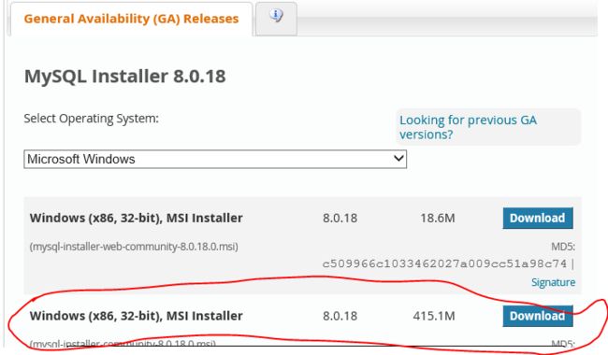Download the 415.1M full MSI installer
Viewport: 608px width, 355px height.
click(x=538, y=316)
